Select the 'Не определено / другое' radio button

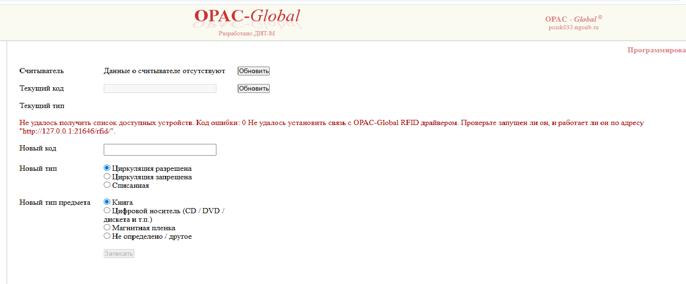(107, 236)
